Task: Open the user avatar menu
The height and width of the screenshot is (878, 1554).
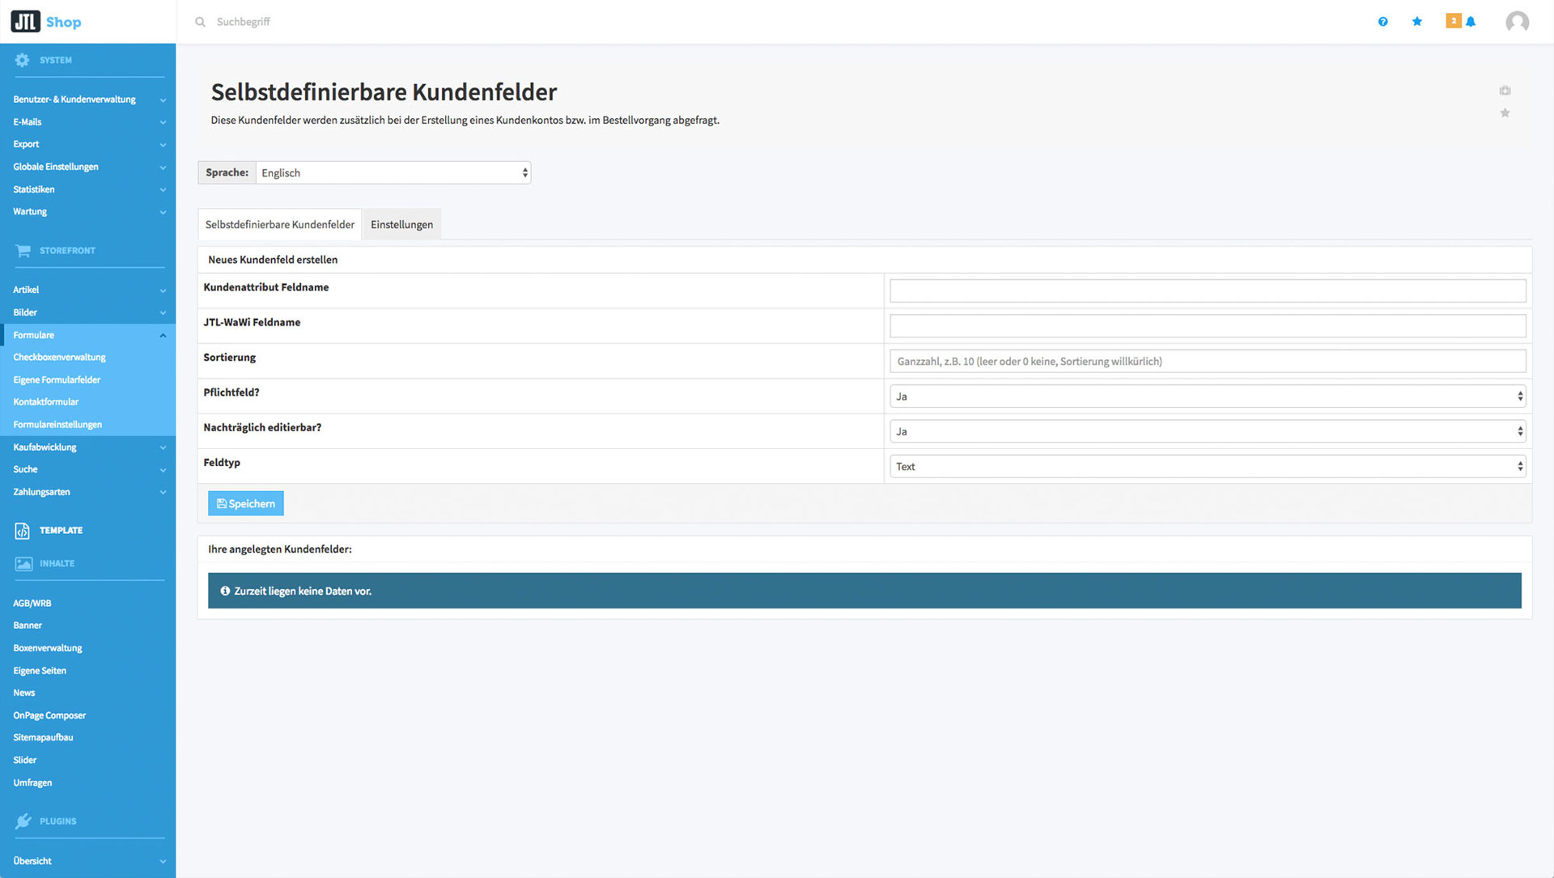Action: tap(1517, 22)
